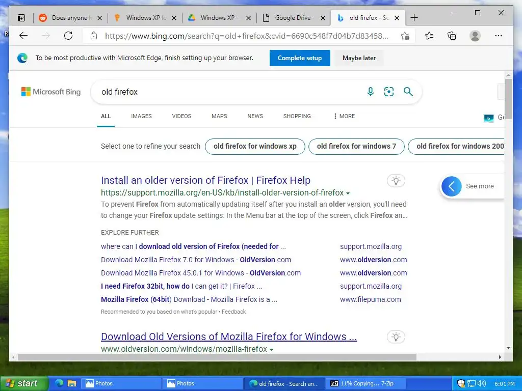The image size is (522, 391).
Task: Open Edge settings and more menu
Action: pos(499,36)
